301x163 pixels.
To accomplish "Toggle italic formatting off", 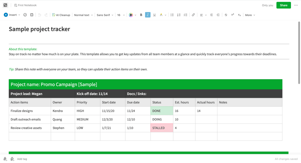I will pyautogui.click(x=148, y=15).
